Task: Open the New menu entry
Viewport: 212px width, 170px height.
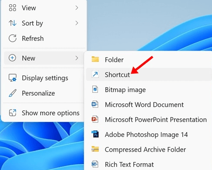Action: (43, 58)
